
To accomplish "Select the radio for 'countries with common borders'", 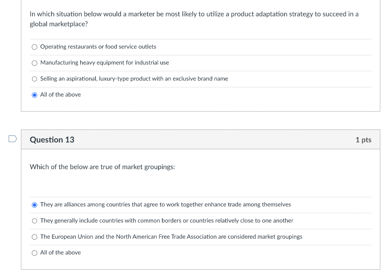I will 35,221.
